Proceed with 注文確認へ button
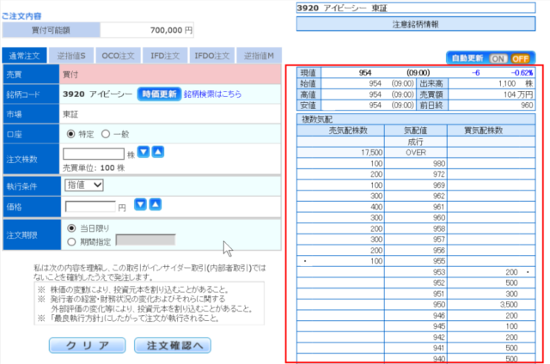This screenshot has height=364, width=550. click(173, 345)
